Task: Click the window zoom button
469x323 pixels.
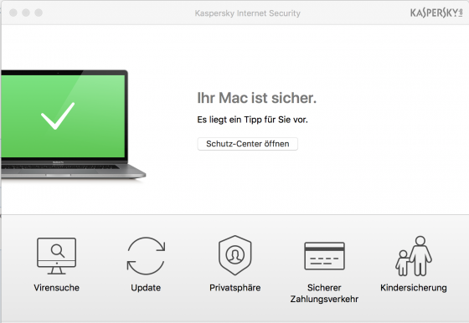Action: pyautogui.click(x=39, y=13)
